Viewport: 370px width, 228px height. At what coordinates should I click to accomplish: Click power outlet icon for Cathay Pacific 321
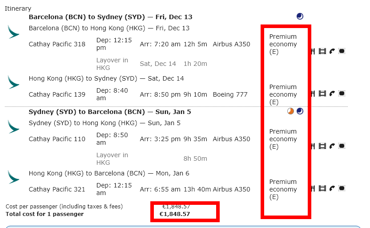tap(342, 188)
